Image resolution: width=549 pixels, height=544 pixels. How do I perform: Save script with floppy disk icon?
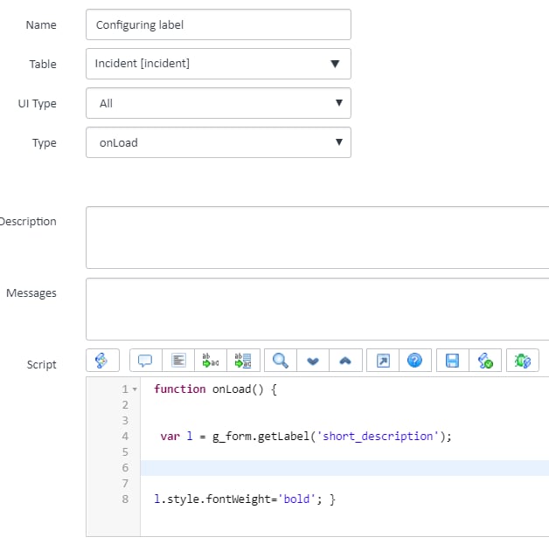click(452, 360)
